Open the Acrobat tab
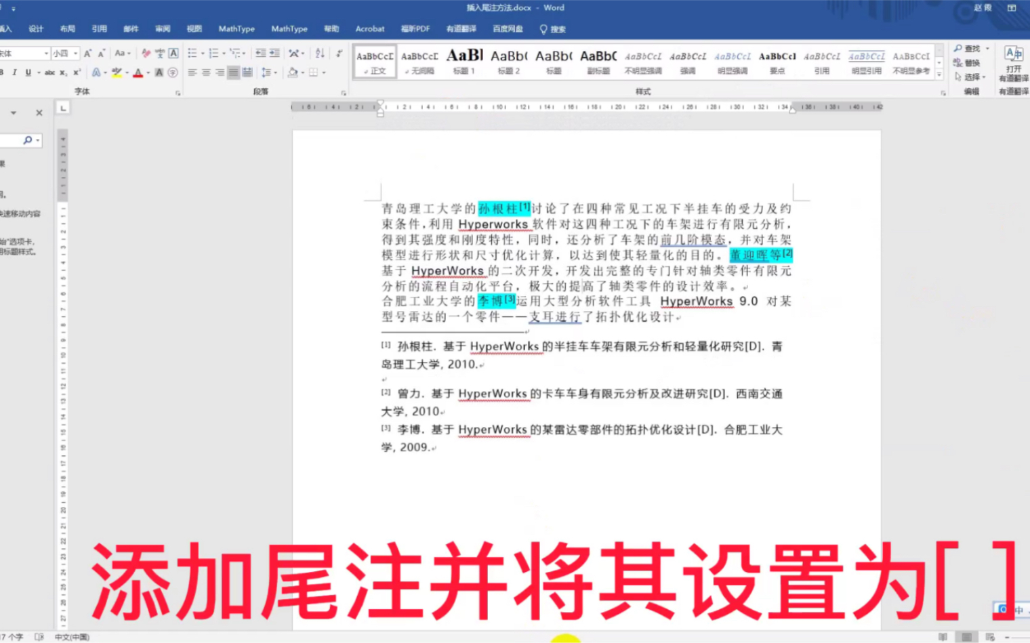 370,29
